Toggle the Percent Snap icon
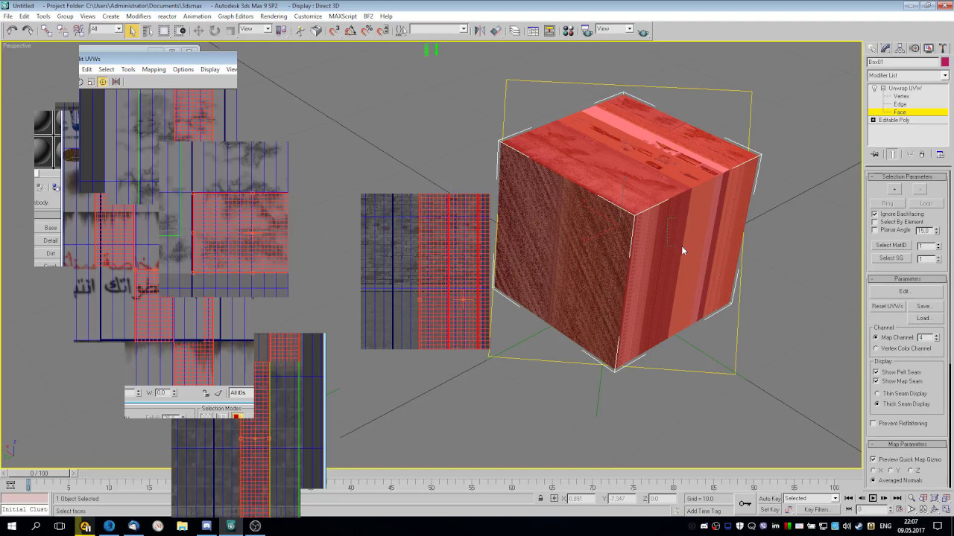Image resolution: width=954 pixels, height=536 pixels. click(x=367, y=31)
